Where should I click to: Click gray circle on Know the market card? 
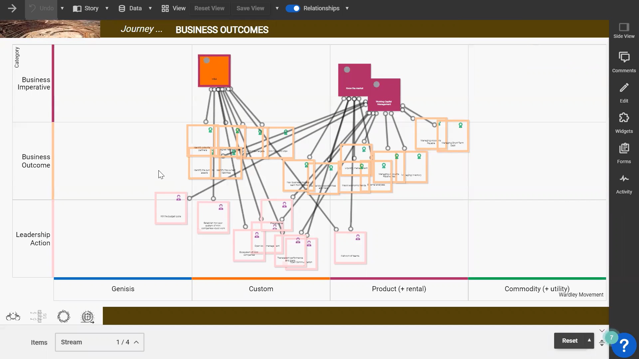click(347, 69)
